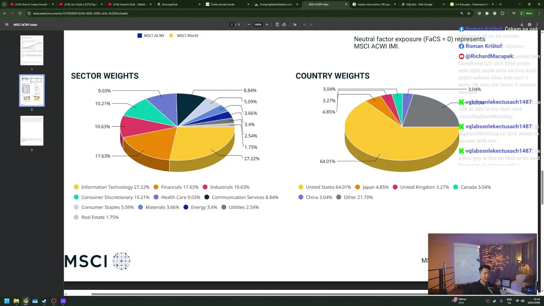Open File Explorer from the taskbar
Viewport: 544px width, 306px height.
[x=16, y=301]
